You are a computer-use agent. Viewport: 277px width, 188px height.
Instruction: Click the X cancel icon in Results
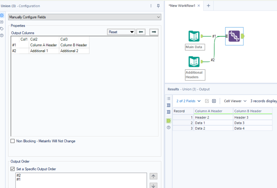[214, 101]
